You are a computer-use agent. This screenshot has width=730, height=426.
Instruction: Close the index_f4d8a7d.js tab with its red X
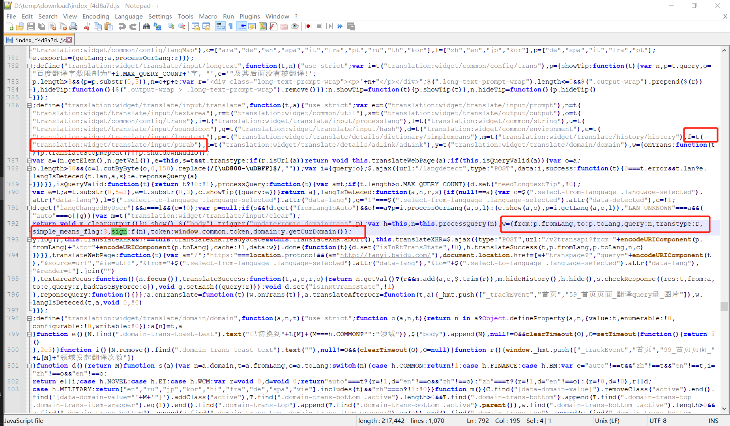point(69,40)
